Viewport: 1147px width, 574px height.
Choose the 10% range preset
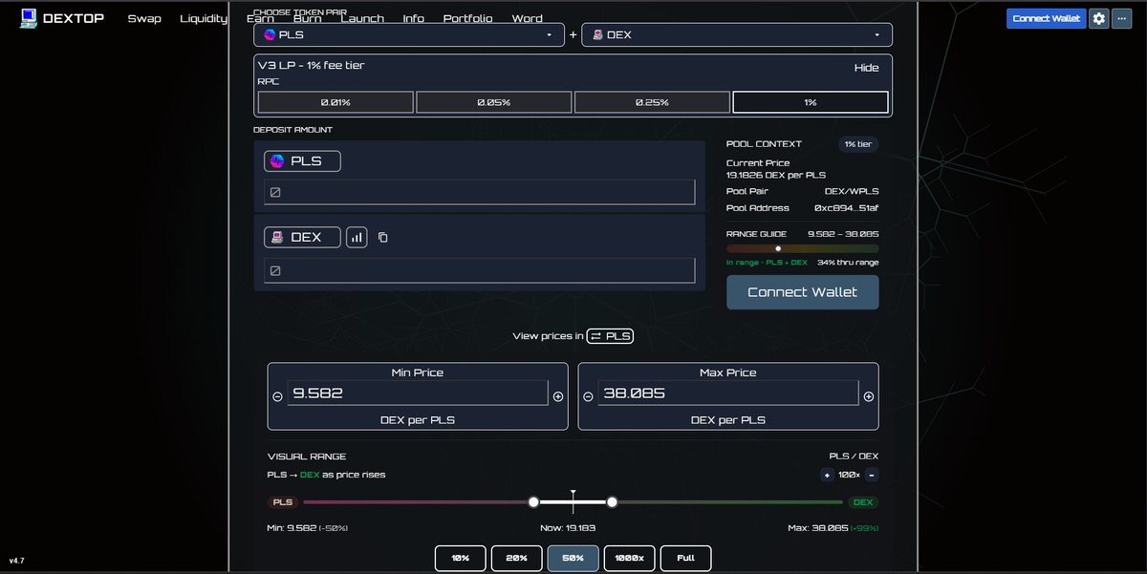461,558
